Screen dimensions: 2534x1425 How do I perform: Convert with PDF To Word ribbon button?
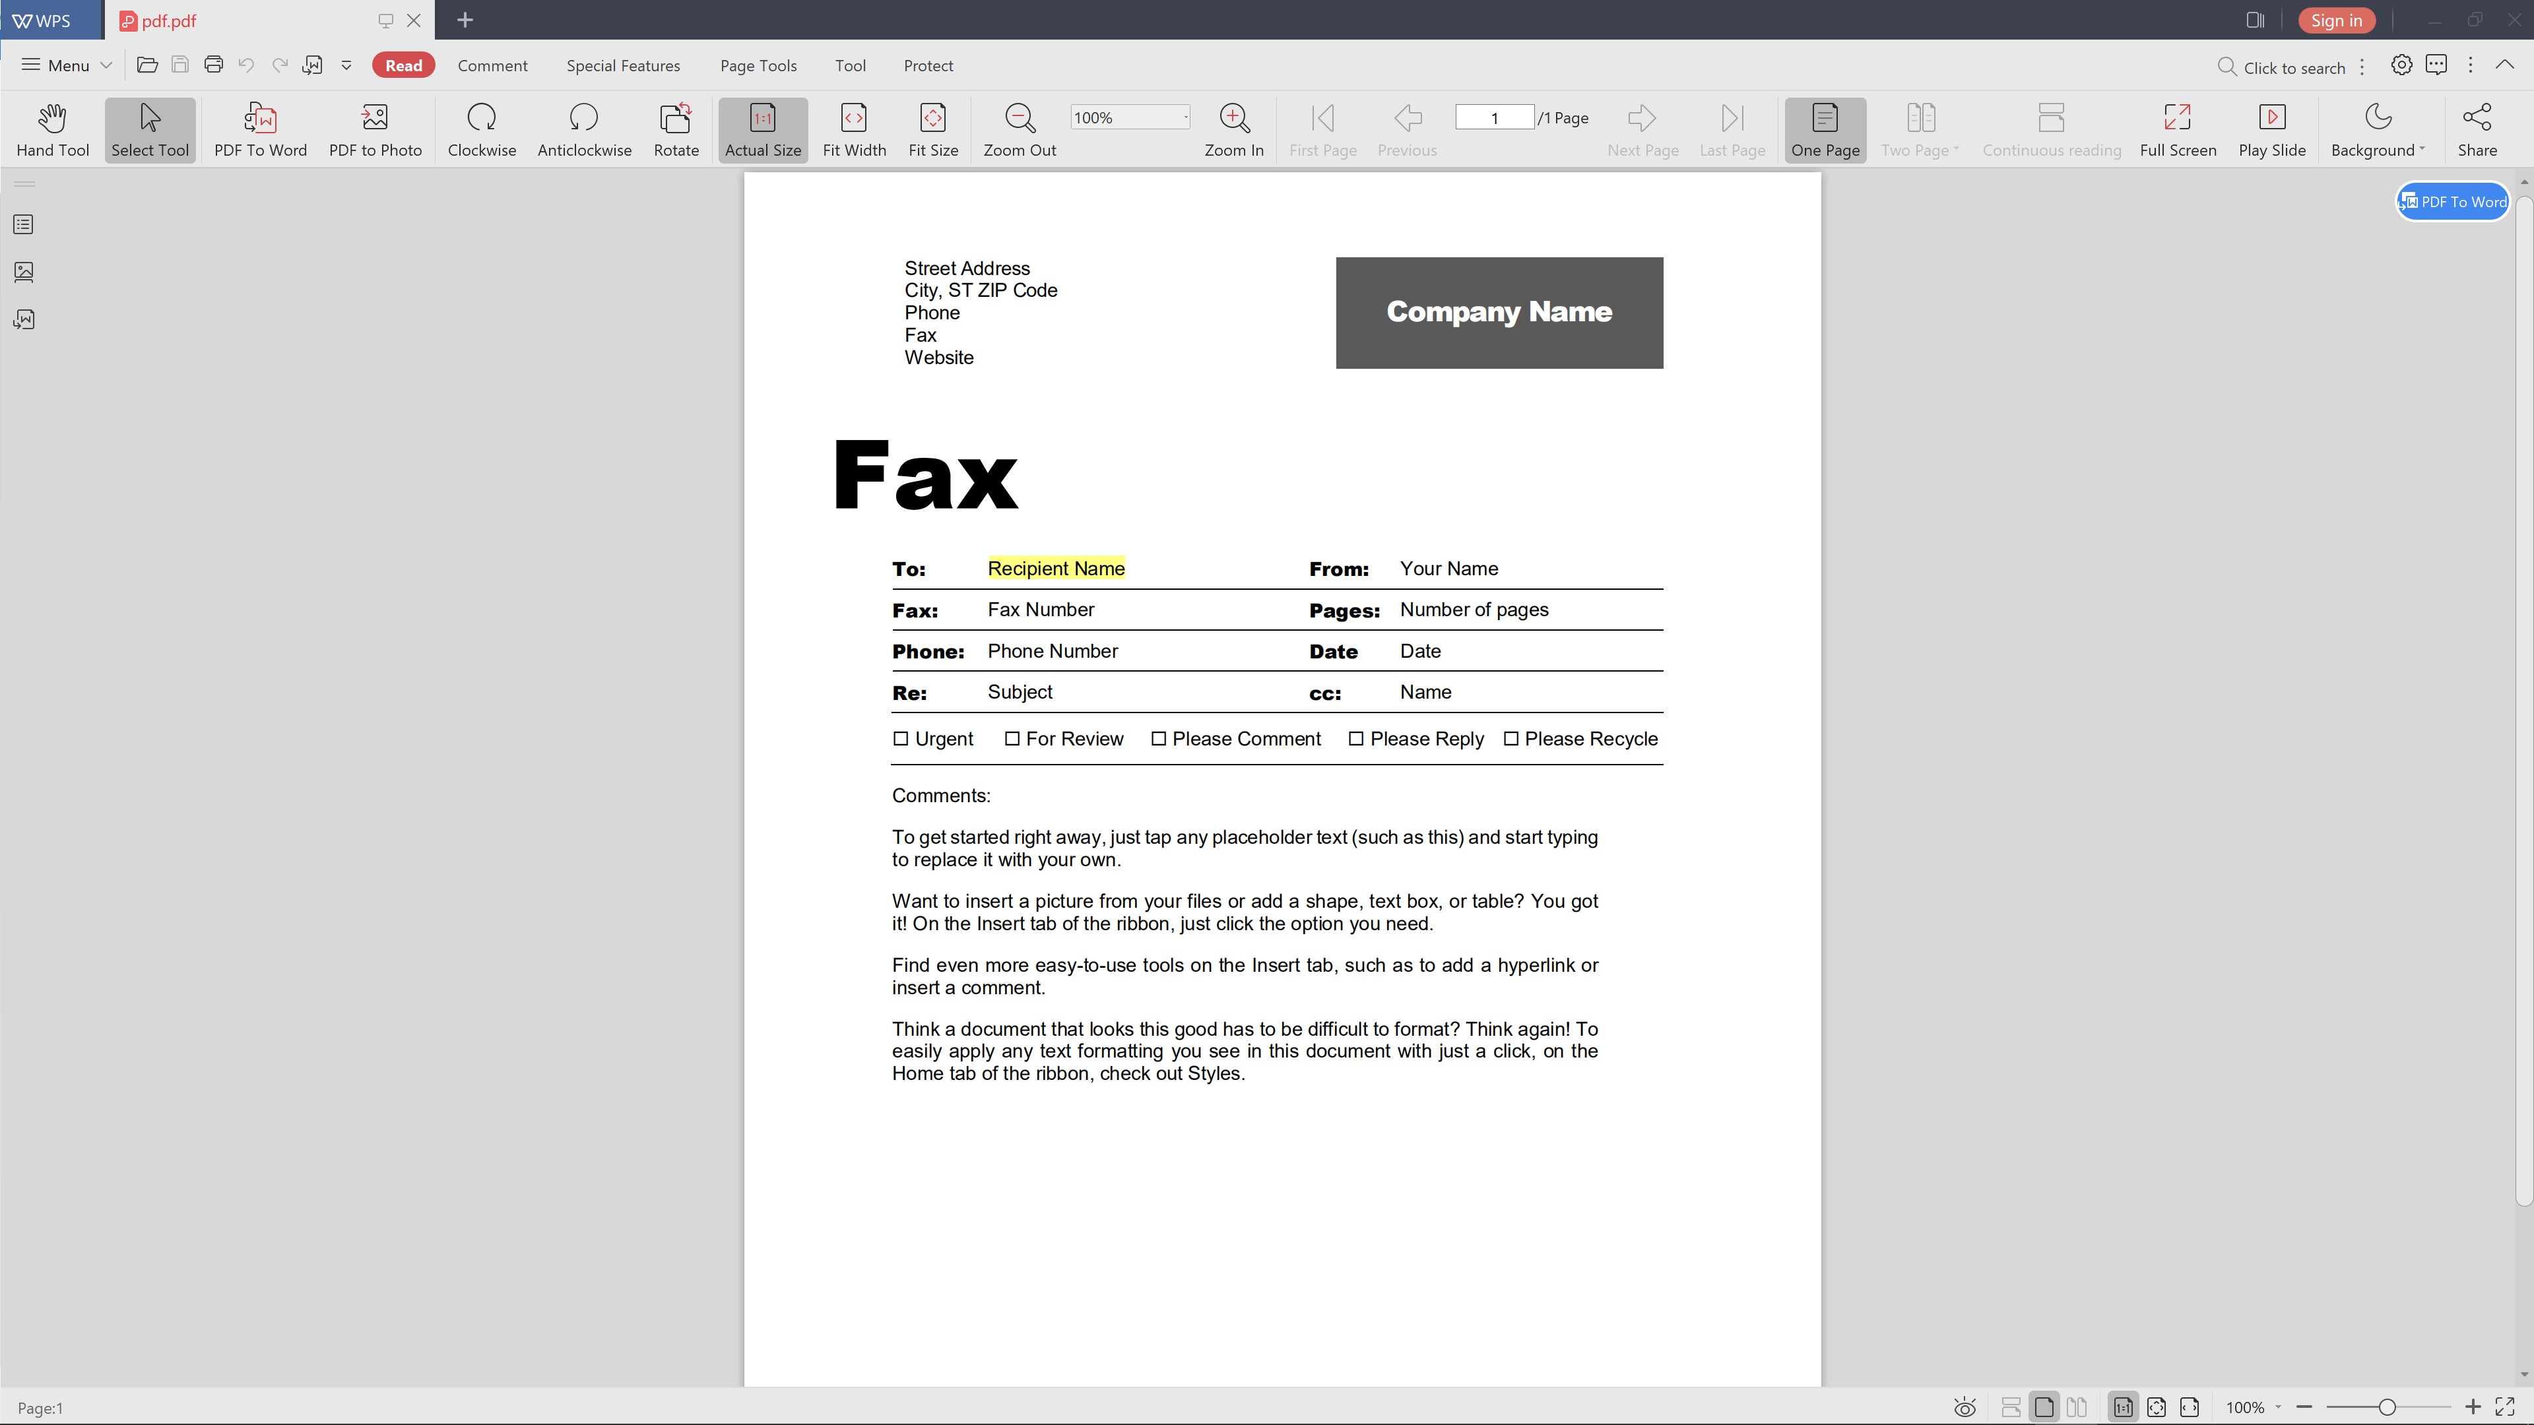pyautogui.click(x=261, y=130)
